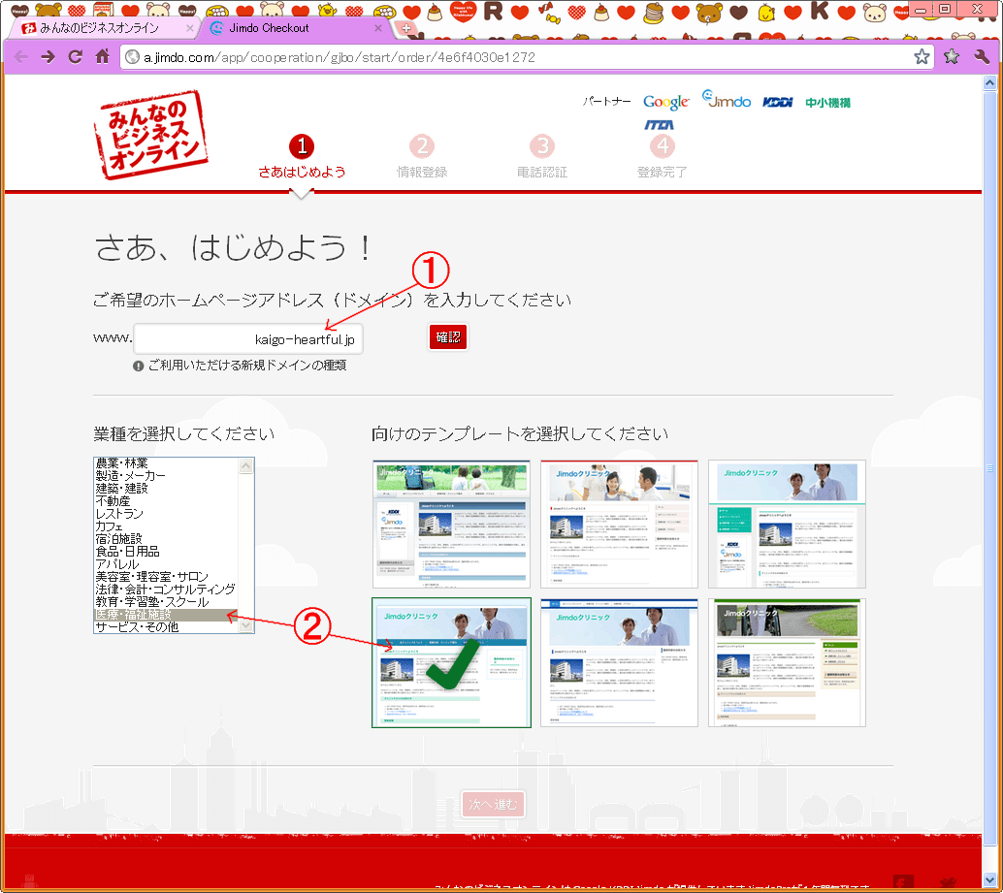Viewport: 1003px width, 893px height.
Task: Click the 次へ進む button
Action: (x=494, y=805)
